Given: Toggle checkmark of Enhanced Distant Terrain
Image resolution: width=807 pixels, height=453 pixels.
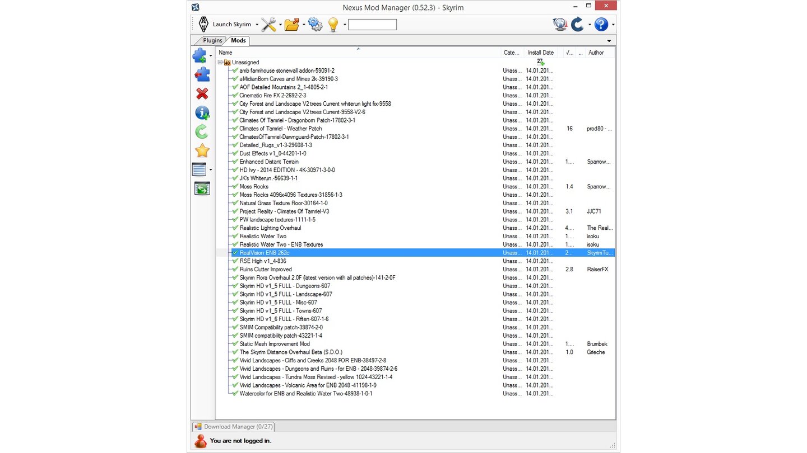Looking at the screenshot, I should [235, 162].
